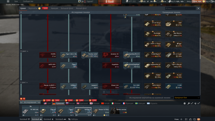215x121 pixels.
Task: Click the gear settings icon near nations
Action: 184,103
